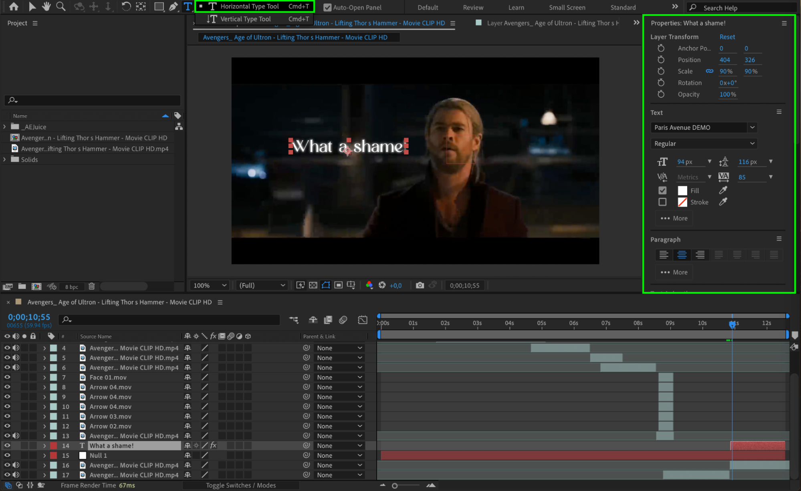Click the white Fill color swatch
Viewport: 801px width, 491px height.
(x=682, y=191)
